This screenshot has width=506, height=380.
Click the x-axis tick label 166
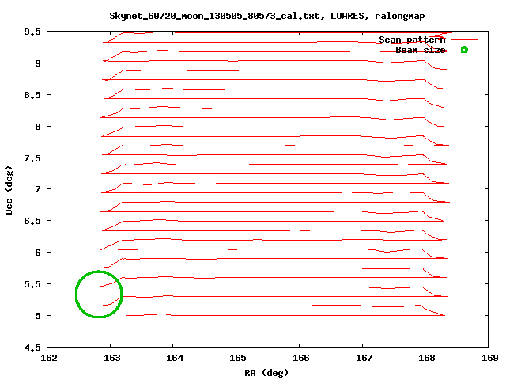300,358
